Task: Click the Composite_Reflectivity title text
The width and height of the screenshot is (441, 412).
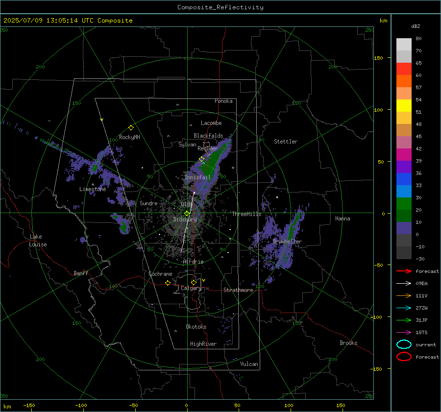Action: tap(220, 7)
